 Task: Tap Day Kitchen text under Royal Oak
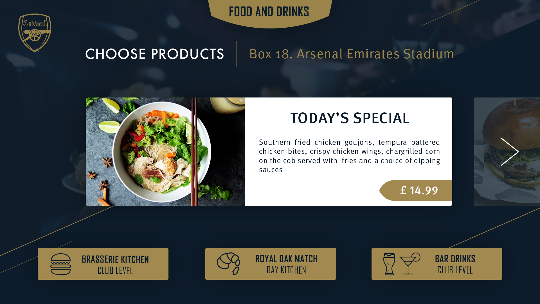286,270
